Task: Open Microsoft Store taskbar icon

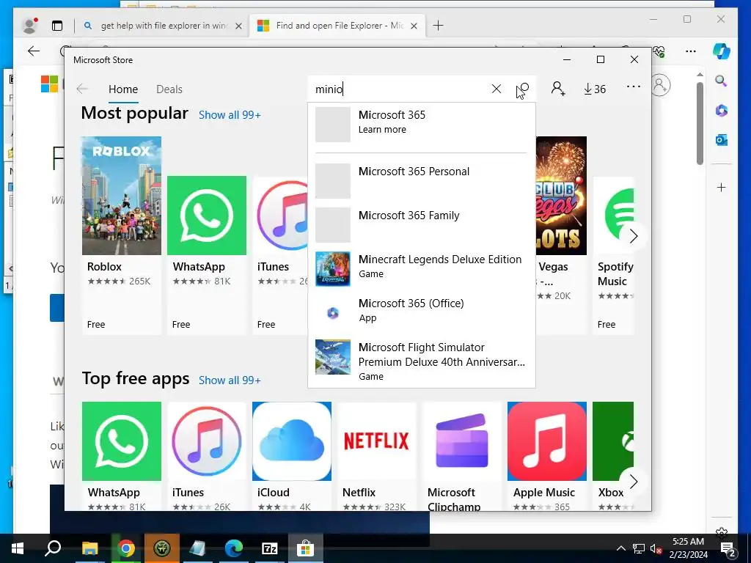Action: [x=305, y=548]
